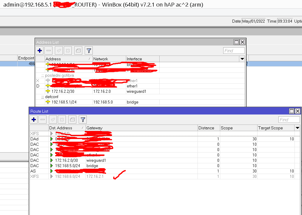Add new route with plus in Route List
This screenshot has width=302, height=215.
point(34,120)
